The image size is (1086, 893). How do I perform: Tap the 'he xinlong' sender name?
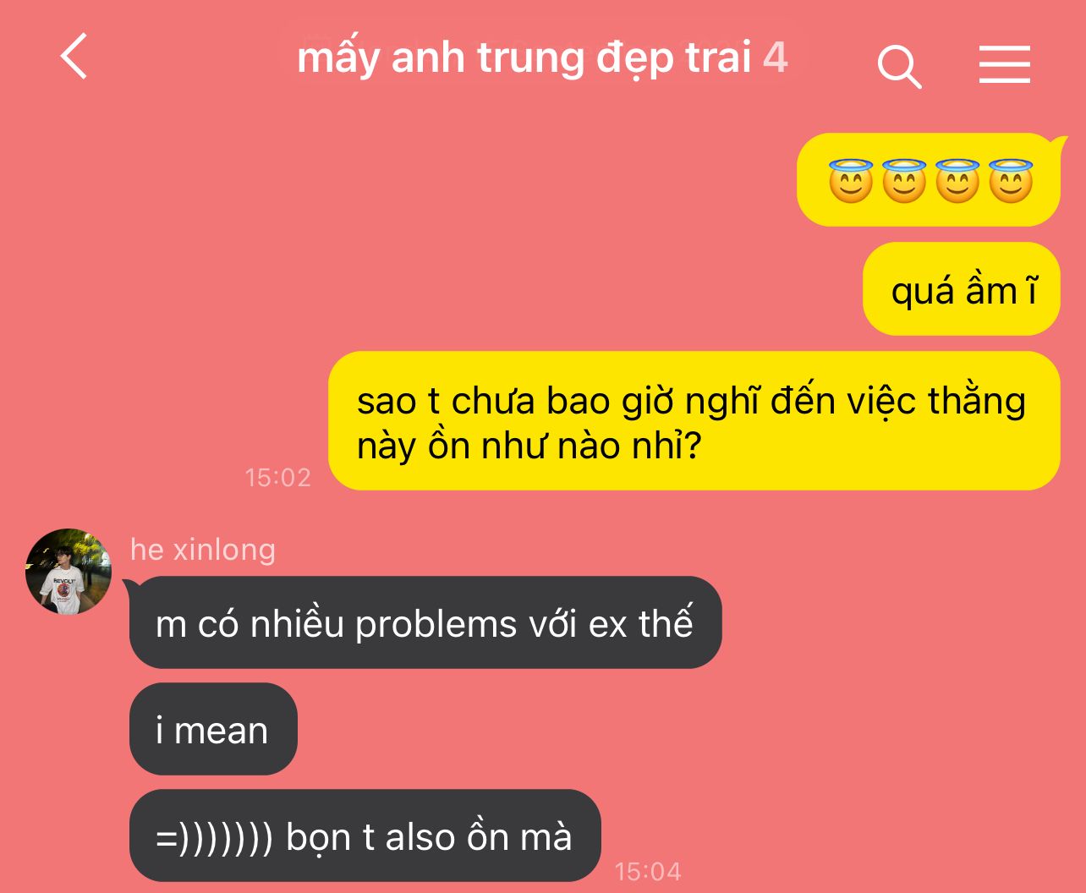(203, 549)
